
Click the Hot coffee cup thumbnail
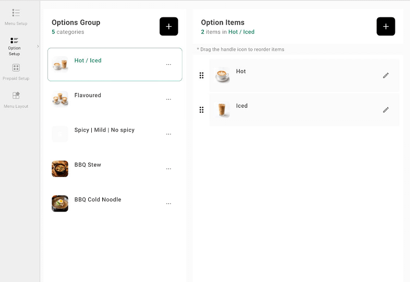click(222, 75)
